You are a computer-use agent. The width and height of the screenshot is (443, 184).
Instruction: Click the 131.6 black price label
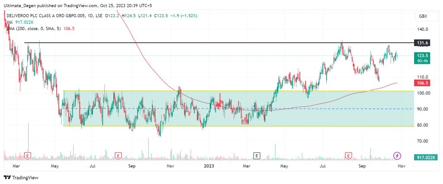pyautogui.click(x=422, y=43)
